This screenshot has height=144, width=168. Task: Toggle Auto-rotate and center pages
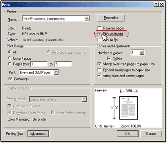pos(99,76)
